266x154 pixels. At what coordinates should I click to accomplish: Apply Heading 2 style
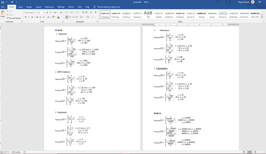[x=137, y=15]
